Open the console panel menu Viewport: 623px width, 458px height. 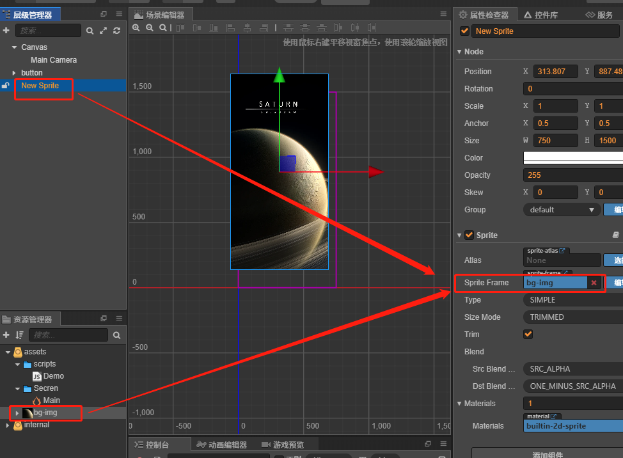coord(443,444)
